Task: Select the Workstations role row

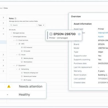Action: coord(39,62)
